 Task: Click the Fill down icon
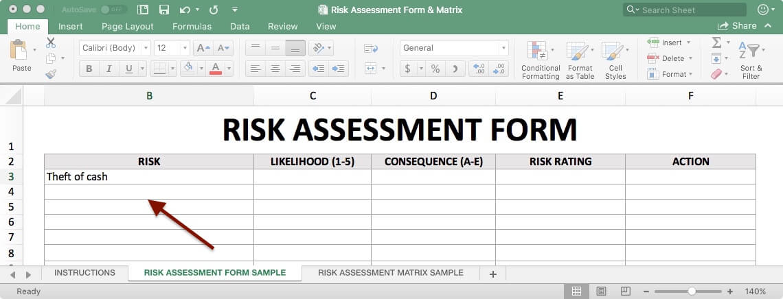click(716, 58)
